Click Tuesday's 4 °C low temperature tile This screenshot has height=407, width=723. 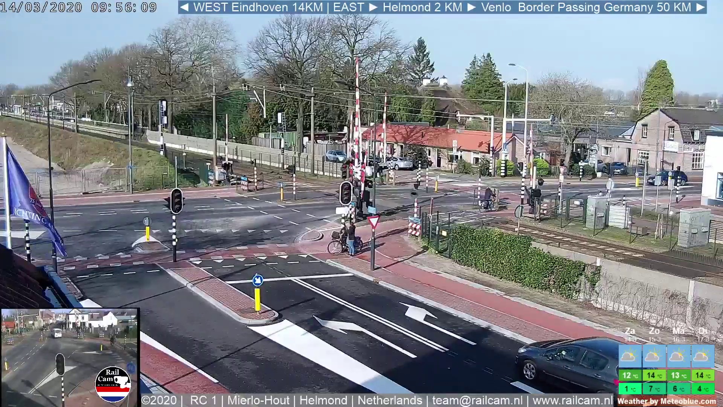tap(702, 389)
